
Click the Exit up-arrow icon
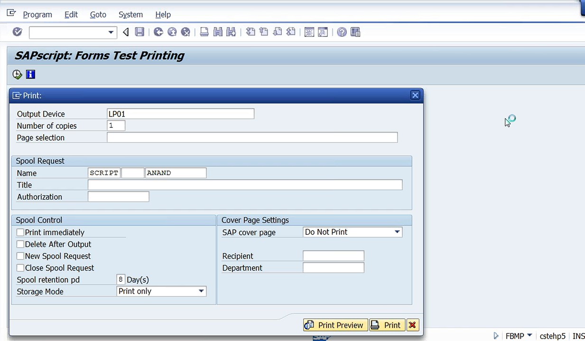point(172,32)
